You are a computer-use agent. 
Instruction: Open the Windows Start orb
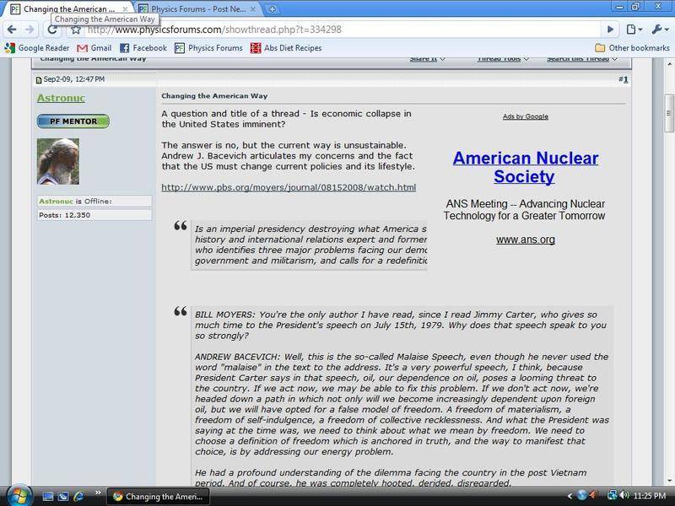pyautogui.click(x=18, y=496)
